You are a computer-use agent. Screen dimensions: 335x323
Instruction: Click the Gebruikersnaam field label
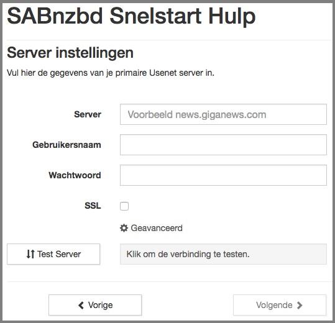click(67, 145)
